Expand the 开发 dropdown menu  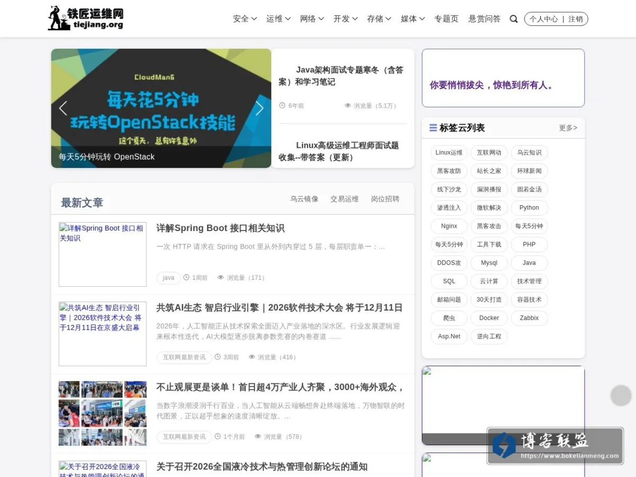(x=346, y=19)
